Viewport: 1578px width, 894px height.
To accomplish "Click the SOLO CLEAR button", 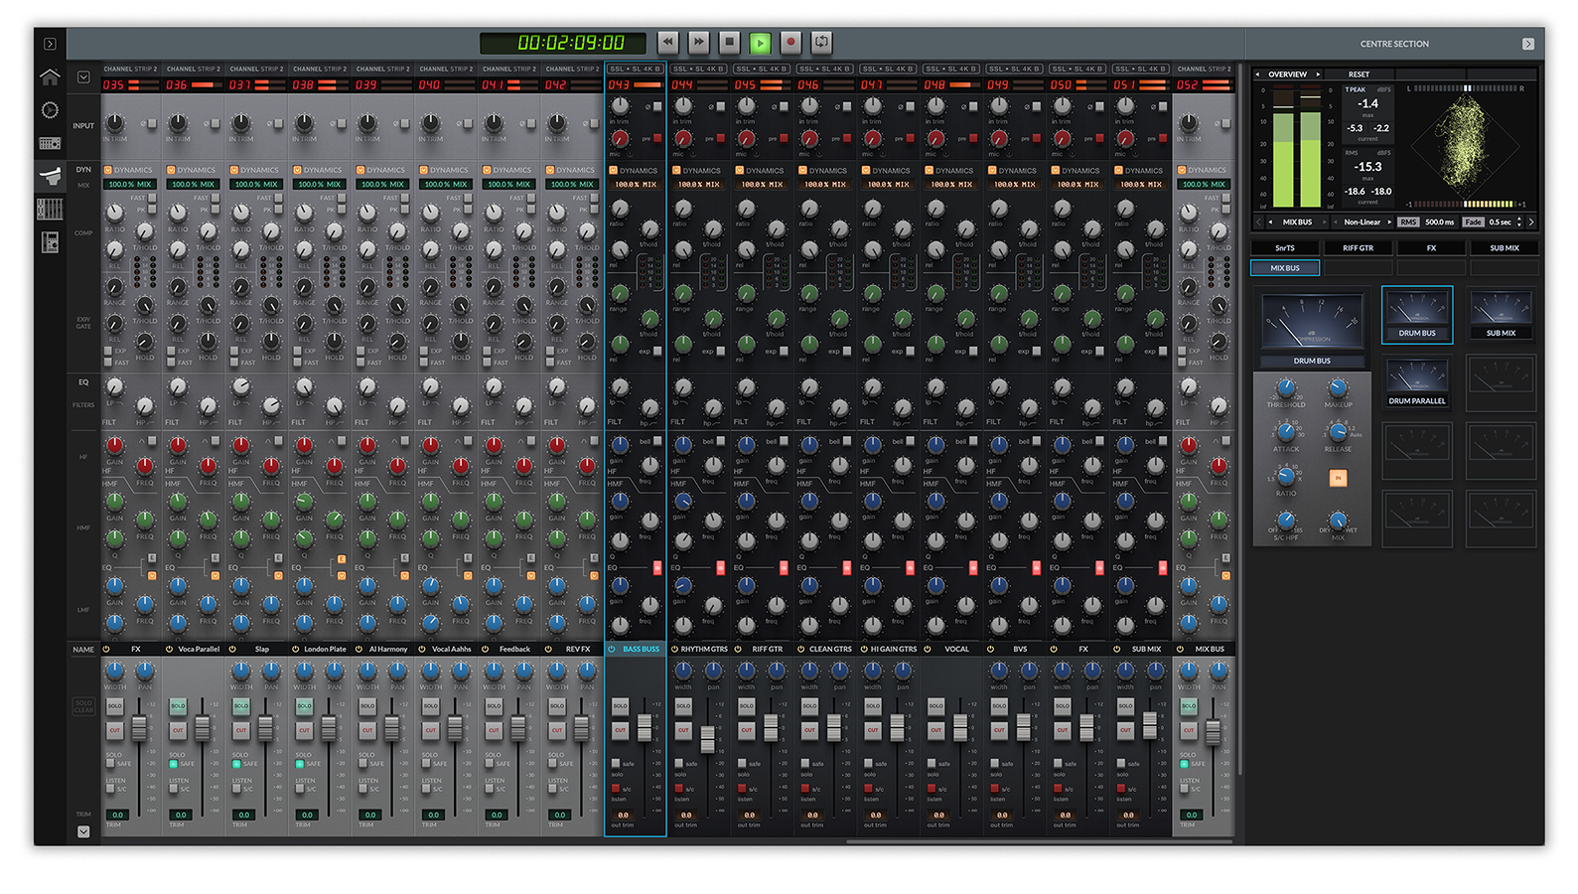I will [x=83, y=706].
